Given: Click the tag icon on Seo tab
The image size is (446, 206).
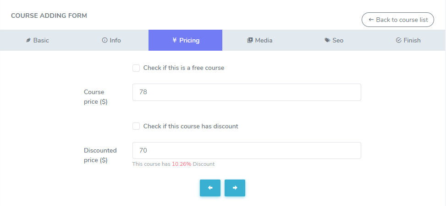Looking at the screenshot, I should point(327,40).
